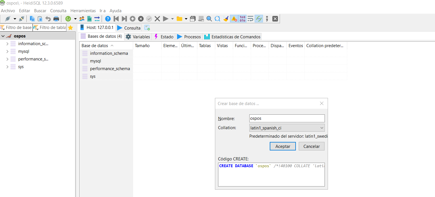Image resolution: width=435 pixels, height=197 pixels.
Task: Disconnect from the server using the plug icon
Action: 21,18
